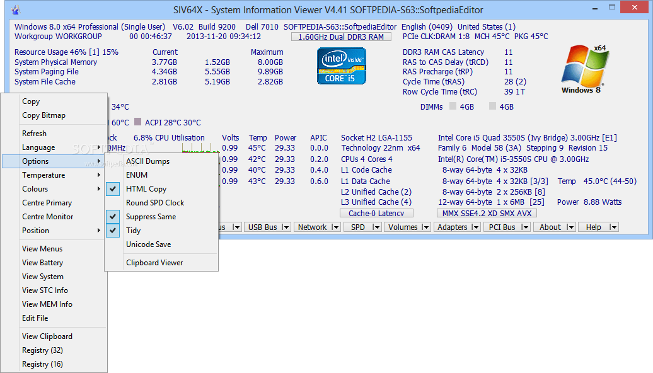Click the Adapters button
This screenshot has width=653, height=373.
pyautogui.click(x=453, y=227)
